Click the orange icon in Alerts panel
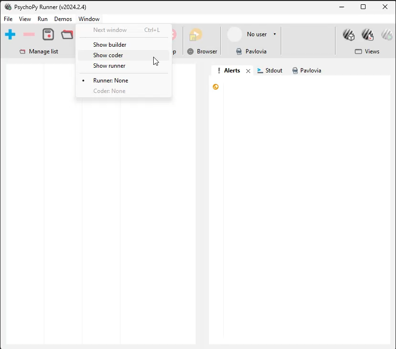 click(216, 87)
